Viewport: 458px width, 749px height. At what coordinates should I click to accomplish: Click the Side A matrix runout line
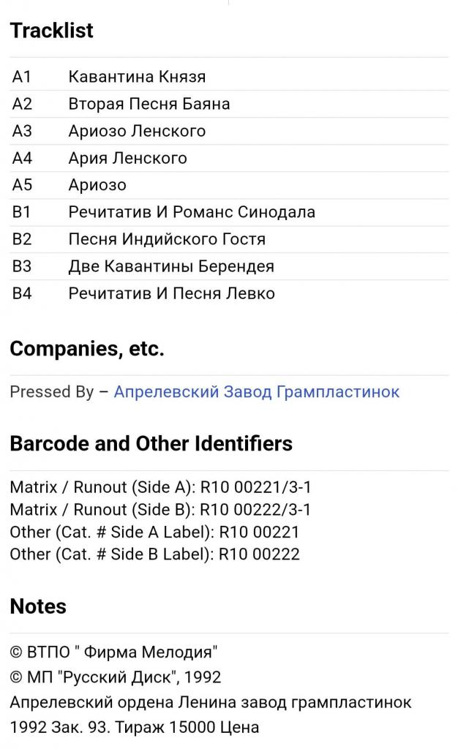point(161,487)
